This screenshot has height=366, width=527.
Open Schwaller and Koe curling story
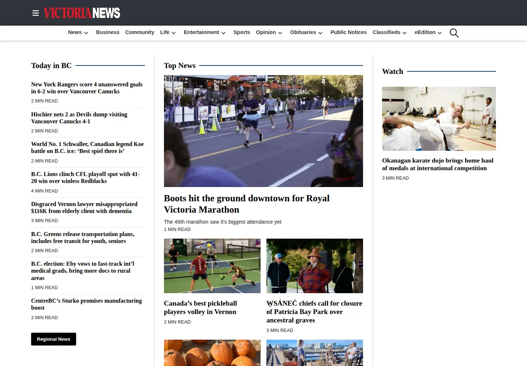[x=87, y=147]
